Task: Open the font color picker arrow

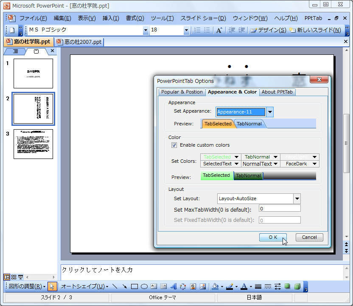Action: tap(250, 286)
